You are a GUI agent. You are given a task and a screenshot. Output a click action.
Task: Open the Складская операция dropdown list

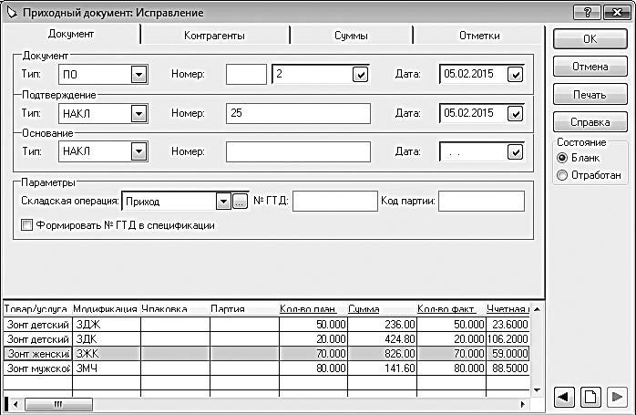coord(222,202)
